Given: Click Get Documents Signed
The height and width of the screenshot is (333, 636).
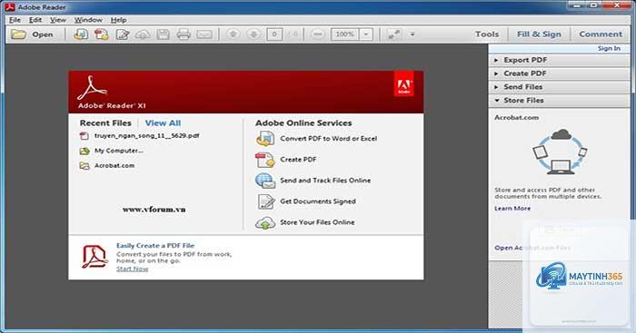Looking at the screenshot, I should tap(318, 201).
